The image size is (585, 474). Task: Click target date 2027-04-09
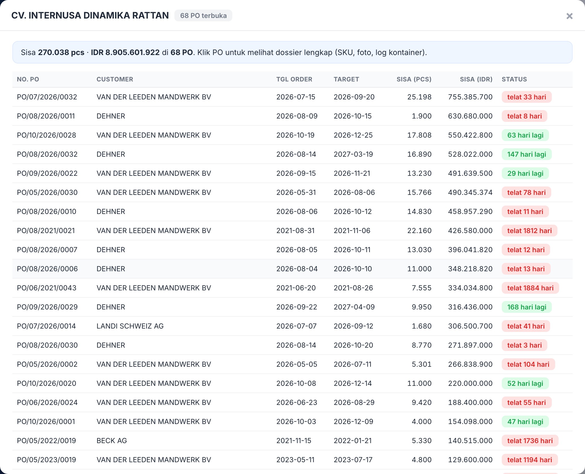pyautogui.click(x=354, y=307)
